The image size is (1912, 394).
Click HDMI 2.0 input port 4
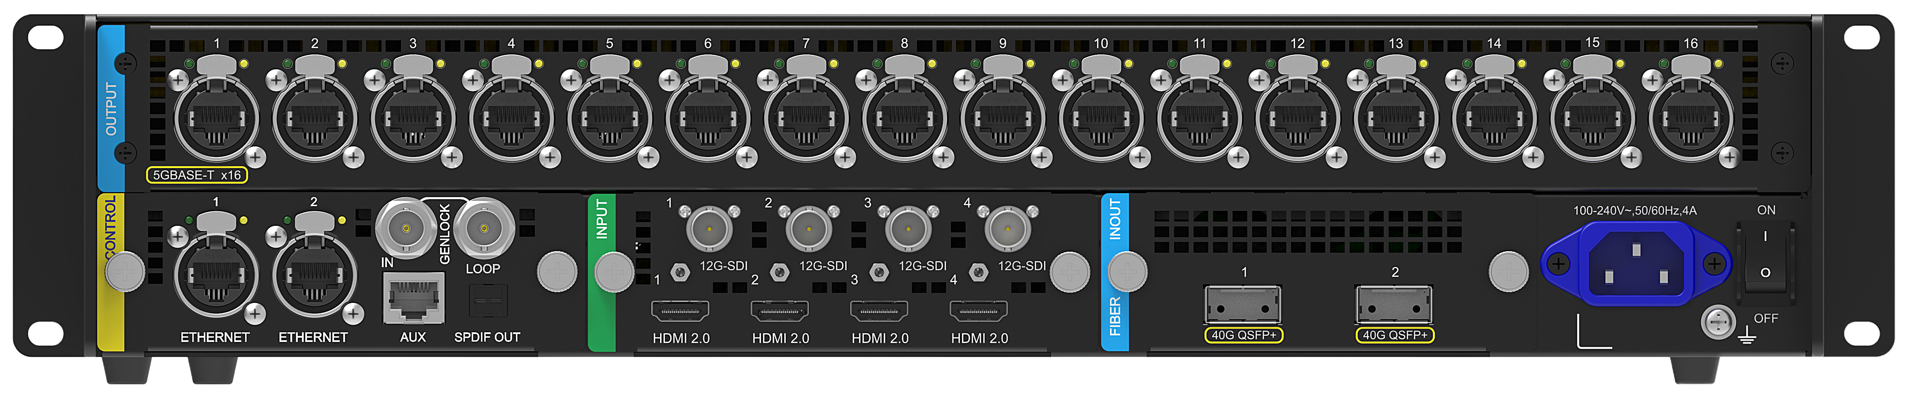click(978, 310)
